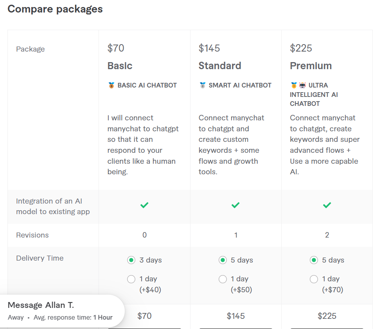This screenshot has height=329, width=388.
Task: Choose 1 day (+$50) delivery for Standard
Action: [x=223, y=279]
